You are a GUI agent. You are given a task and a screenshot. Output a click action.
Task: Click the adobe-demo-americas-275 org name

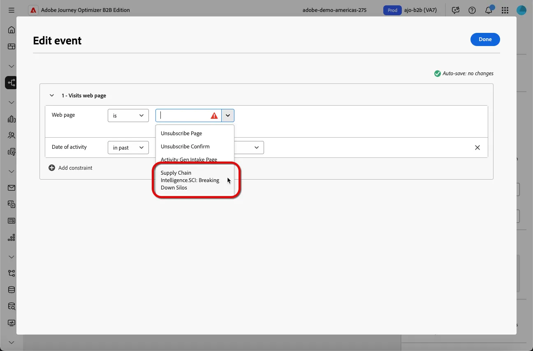tap(334, 10)
